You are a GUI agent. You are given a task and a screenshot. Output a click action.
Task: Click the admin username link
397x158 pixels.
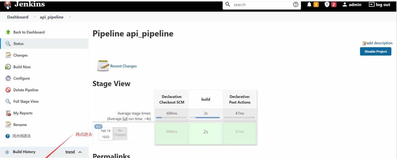tap(355, 5)
